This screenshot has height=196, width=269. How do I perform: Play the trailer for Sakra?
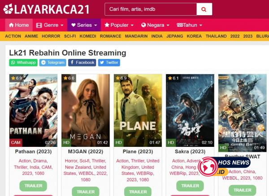190,186
